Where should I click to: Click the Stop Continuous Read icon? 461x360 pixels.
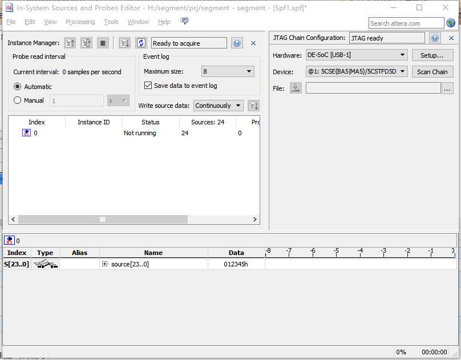coord(103,43)
